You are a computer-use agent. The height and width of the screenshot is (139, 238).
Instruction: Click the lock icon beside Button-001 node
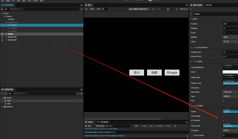point(2,37)
